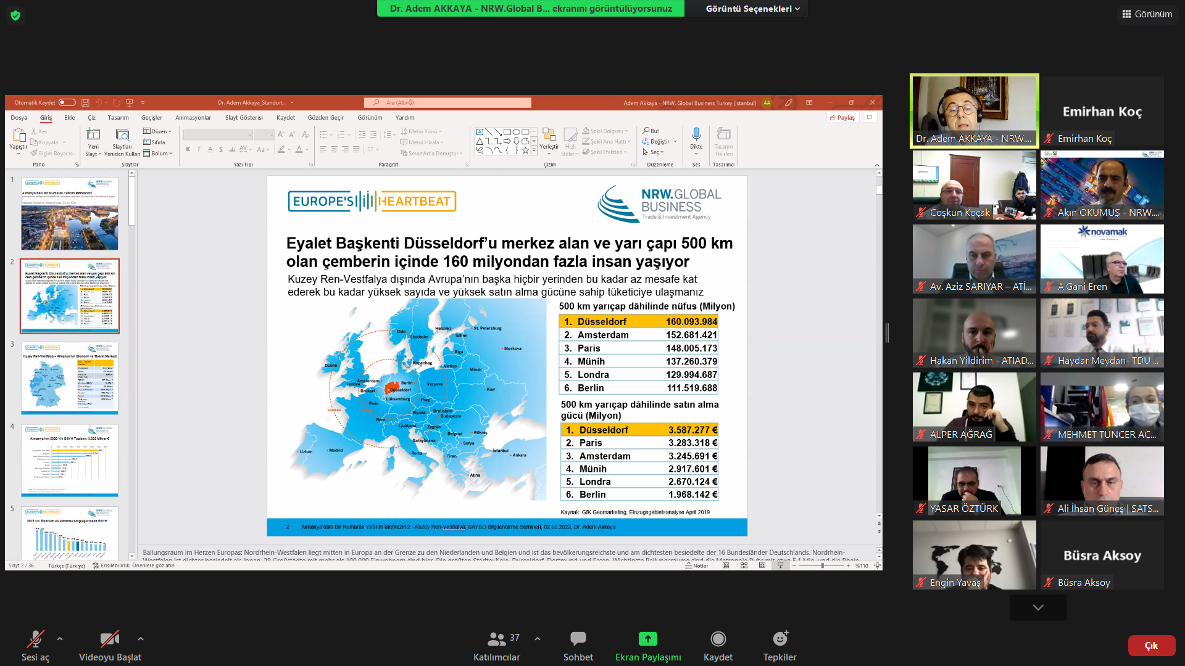The height and width of the screenshot is (666, 1185).
Task: Select slide 3 thumbnail in panel
Action: point(70,378)
